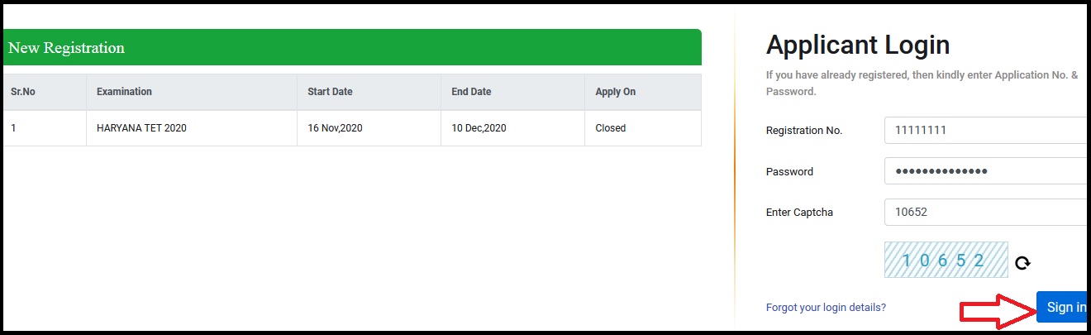The width and height of the screenshot is (1091, 335).
Task: Click the 10 Dec,2020 end date cell
Action: click(x=479, y=128)
